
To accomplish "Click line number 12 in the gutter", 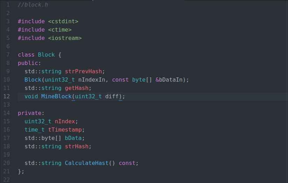I will (x=6, y=96).
